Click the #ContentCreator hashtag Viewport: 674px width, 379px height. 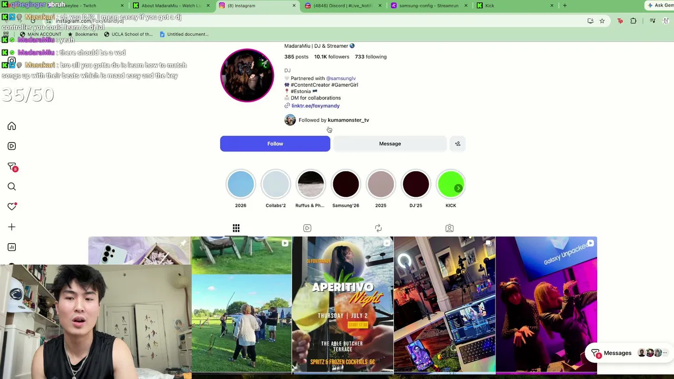[x=310, y=85]
